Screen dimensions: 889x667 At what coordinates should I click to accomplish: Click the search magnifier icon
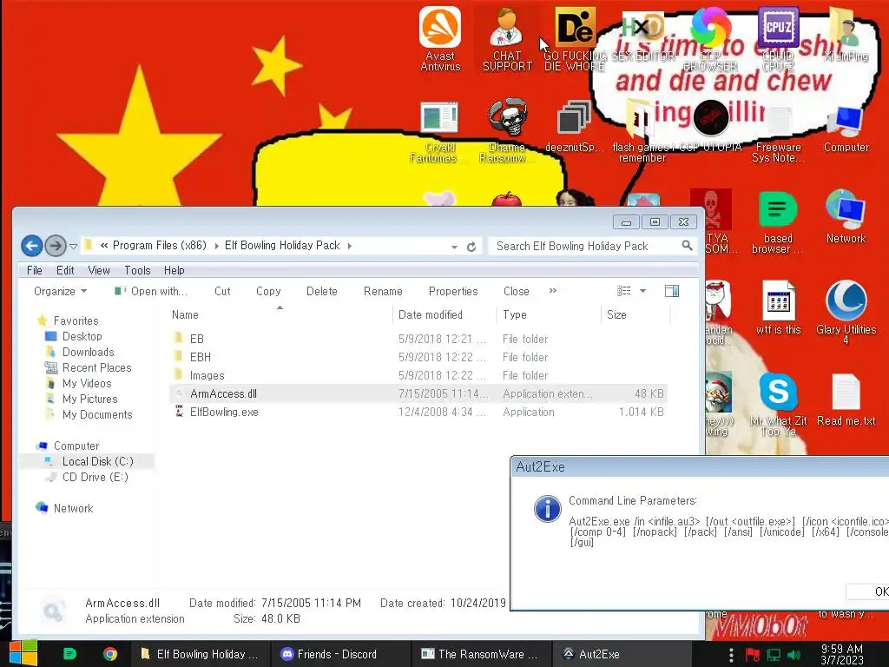(x=687, y=246)
